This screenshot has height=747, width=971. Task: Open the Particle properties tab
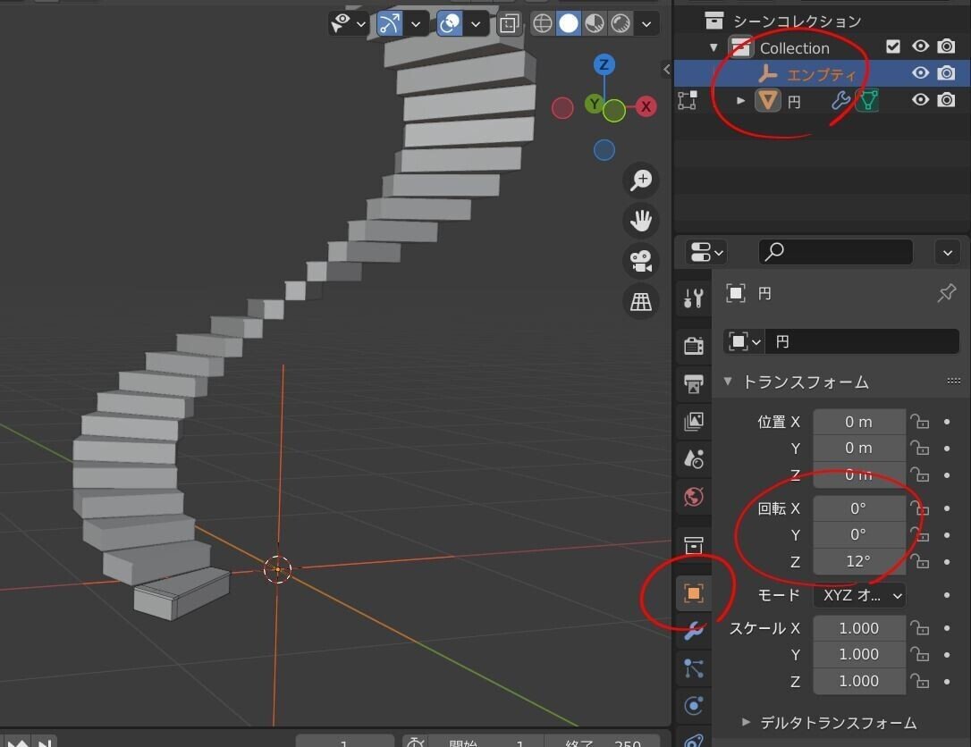(x=694, y=668)
